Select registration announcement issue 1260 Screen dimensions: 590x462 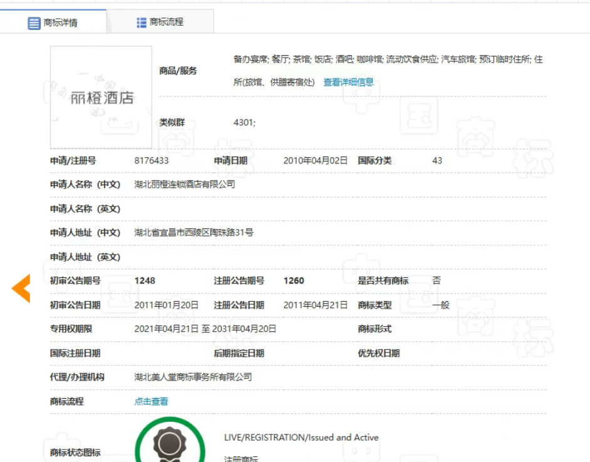pyautogui.click(x=294, y=280)
